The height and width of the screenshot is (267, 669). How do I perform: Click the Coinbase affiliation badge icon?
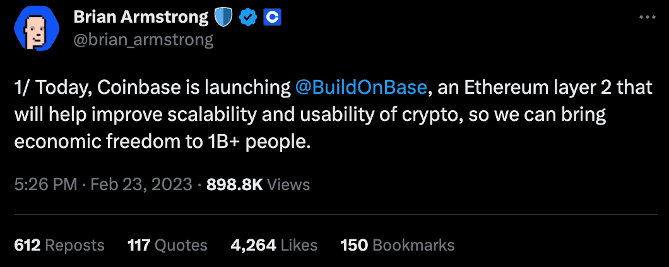click(x=272, y=18)
